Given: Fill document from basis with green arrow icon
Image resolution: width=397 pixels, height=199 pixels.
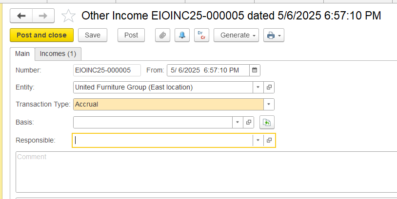Looking at the screenshot, I should (x=267, y=123).
